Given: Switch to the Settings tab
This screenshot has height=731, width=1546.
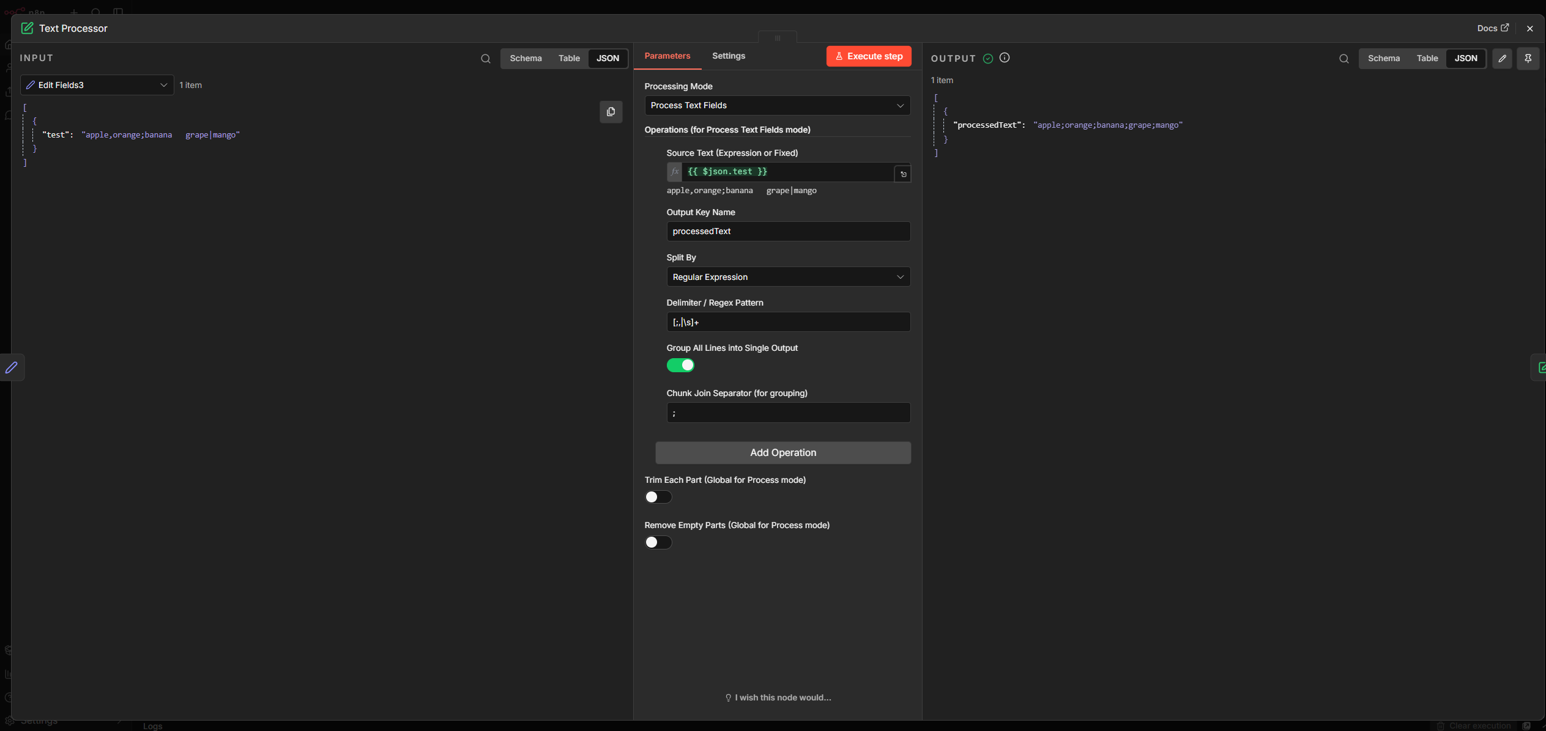Looking at the screenshot, I should pyautogui.click(x=728, y=56).
